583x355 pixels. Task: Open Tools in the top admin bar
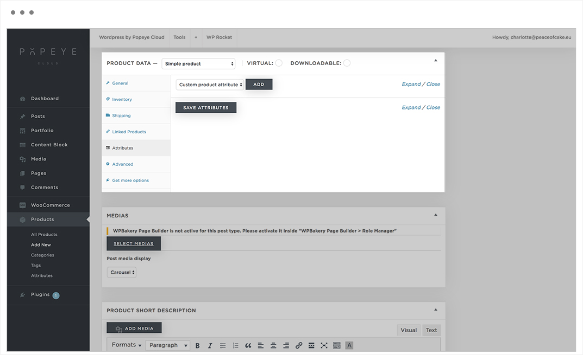pyautogui.click(x=179, y=37)
